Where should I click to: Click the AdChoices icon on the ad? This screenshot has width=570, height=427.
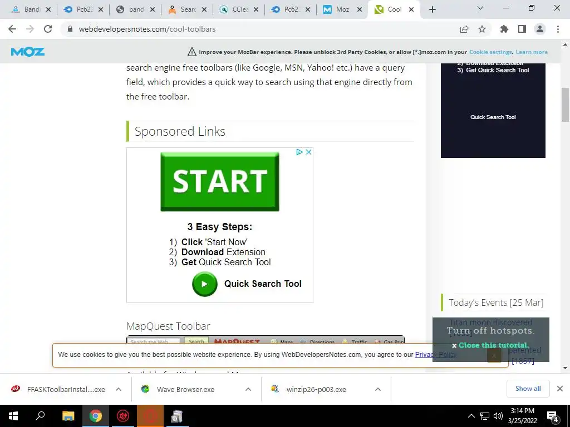[x=299, y=152]
